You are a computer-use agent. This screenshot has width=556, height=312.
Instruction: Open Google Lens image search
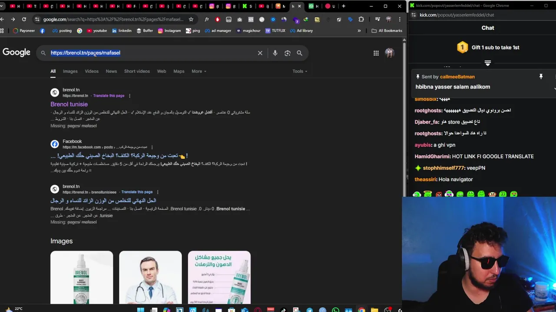tap(287, 53)
